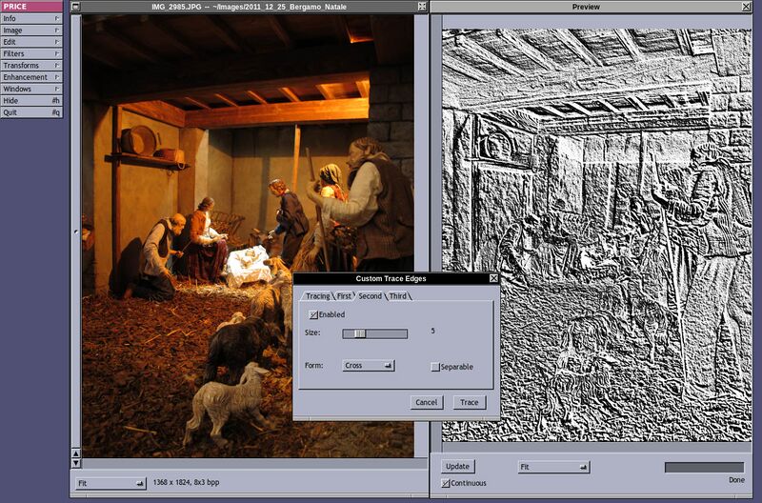The width and height of the screenshot is (762, 503).
Task: Open the Fit zoom dropdown in Preview
Action: [x=554, y=467]
